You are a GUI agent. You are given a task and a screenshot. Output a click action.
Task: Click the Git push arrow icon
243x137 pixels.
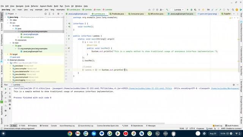(220, 10)
